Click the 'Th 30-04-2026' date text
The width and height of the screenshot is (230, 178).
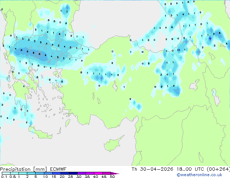pos(152,169)
